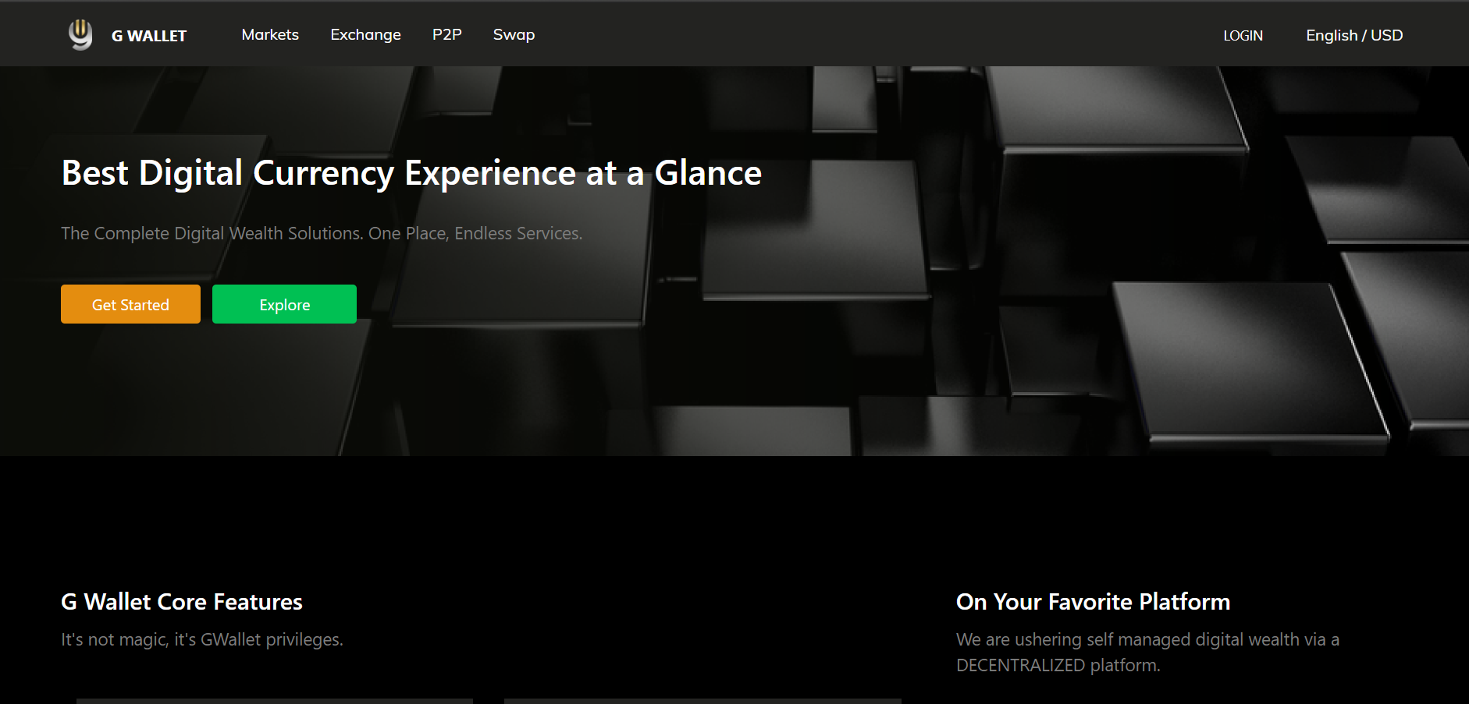This screenshot has height=704, width=1469.
Task: Click the On Your Favorite Platform heading
Action: pos(1093,602)
